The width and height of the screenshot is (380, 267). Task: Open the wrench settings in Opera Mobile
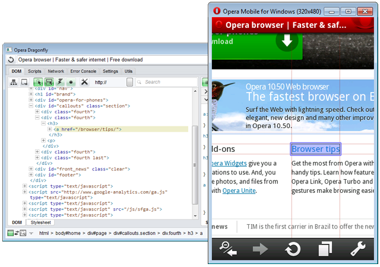(x=357, y=249)
